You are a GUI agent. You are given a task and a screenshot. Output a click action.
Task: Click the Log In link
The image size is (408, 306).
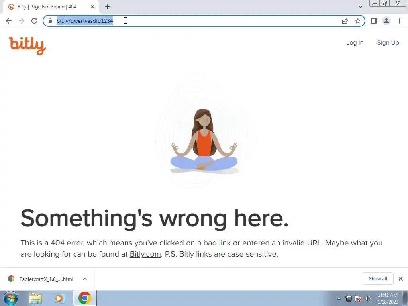pyautogui.click(x=355, y=43)
